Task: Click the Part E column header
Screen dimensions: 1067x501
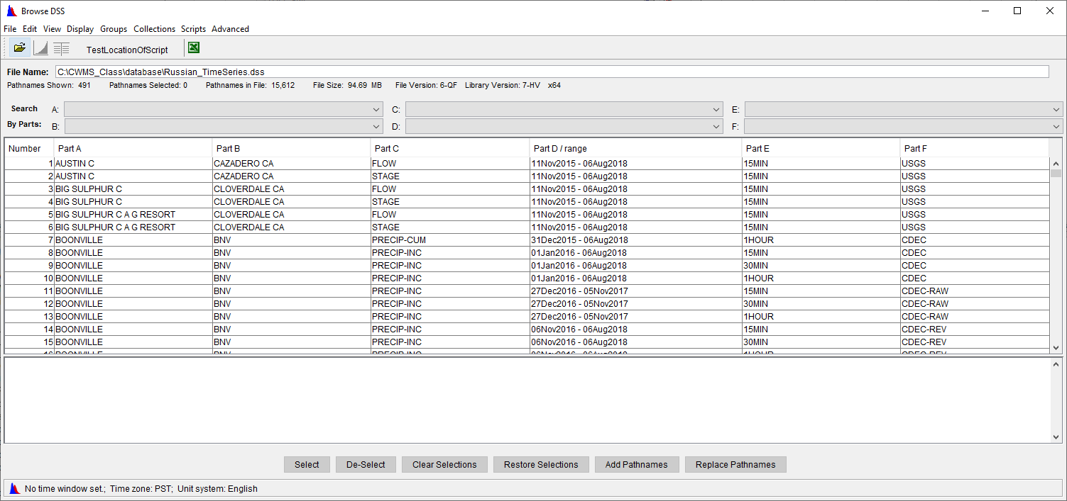Action: pos(821,148)
